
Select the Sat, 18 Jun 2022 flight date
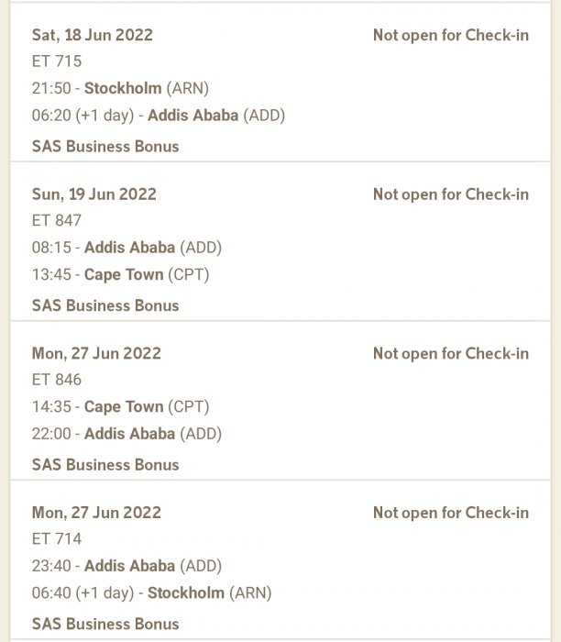pyautogui.click(x=93, y=35)
